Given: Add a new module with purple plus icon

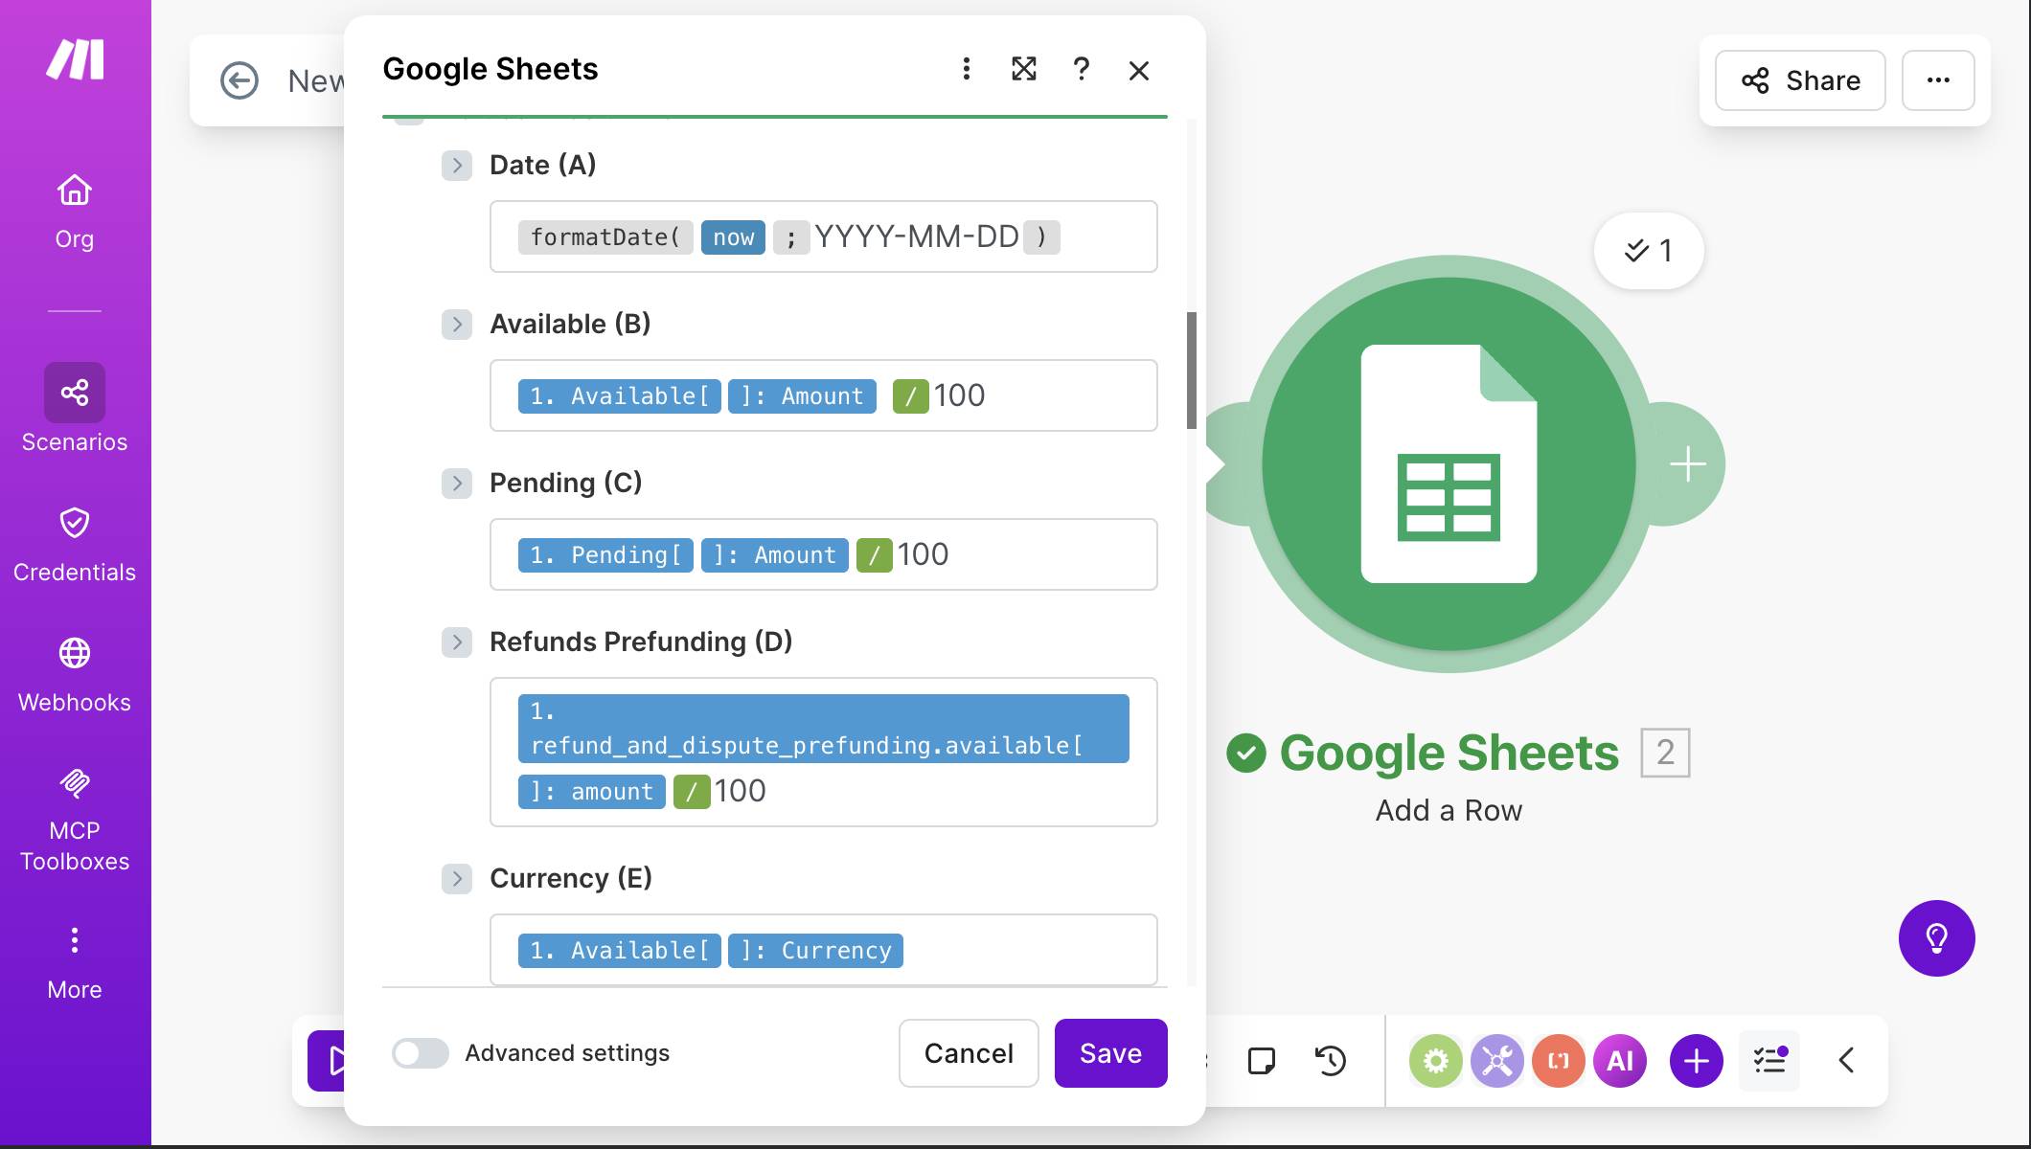Looking at the screenshot, I should pyautogui.click(x=1696, y=1061).
